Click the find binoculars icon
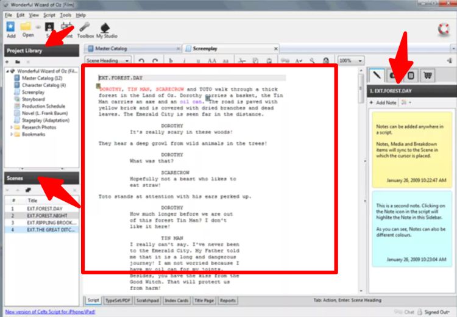 click(x=285, y=61)
